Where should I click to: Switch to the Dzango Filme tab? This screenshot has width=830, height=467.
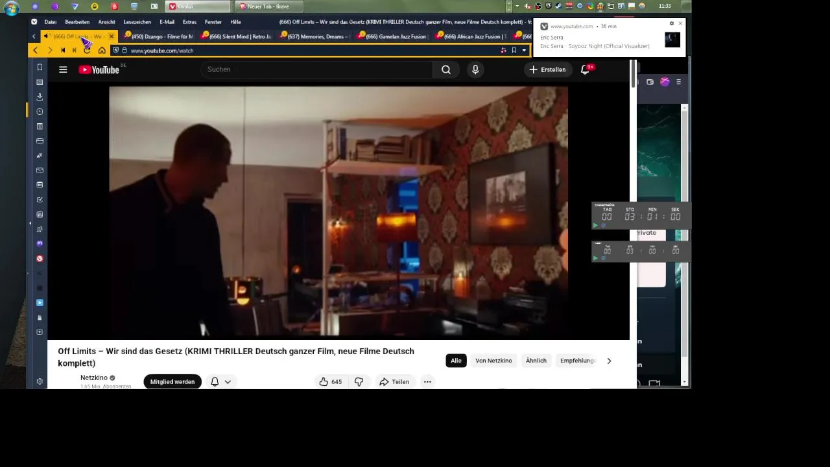(x=158, y=36)
